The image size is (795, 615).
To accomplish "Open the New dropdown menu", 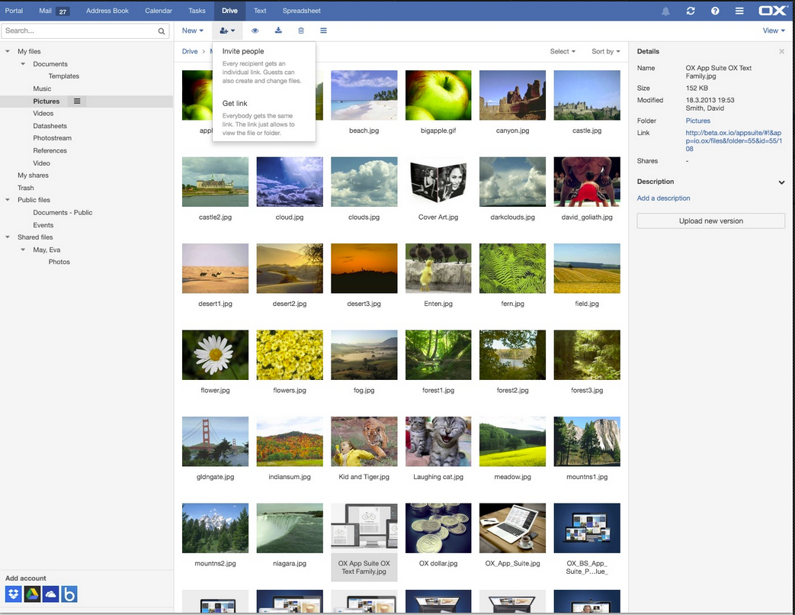I will (x=193, y=31).
